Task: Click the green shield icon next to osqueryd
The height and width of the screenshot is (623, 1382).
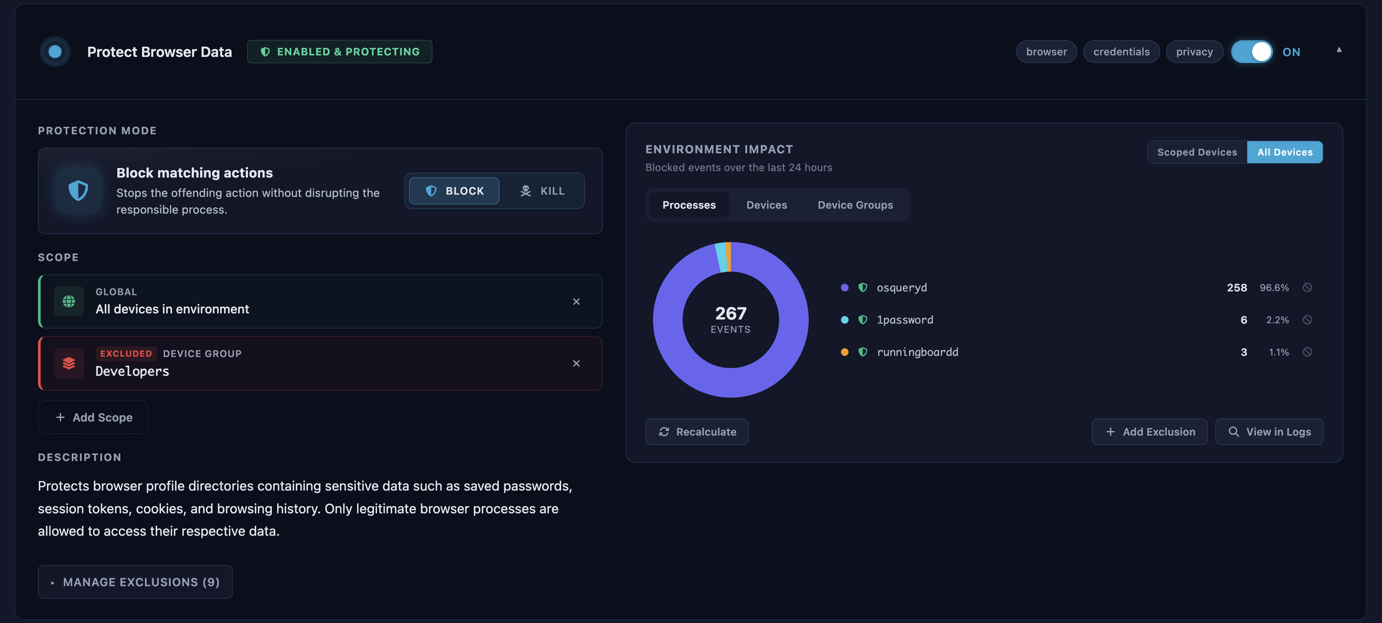Action: click(x=863, y=287)
